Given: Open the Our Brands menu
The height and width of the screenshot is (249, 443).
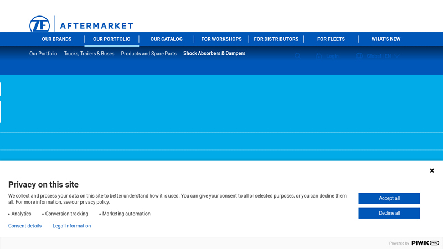Looking at the screenshot, I should (x=56, y=39).
